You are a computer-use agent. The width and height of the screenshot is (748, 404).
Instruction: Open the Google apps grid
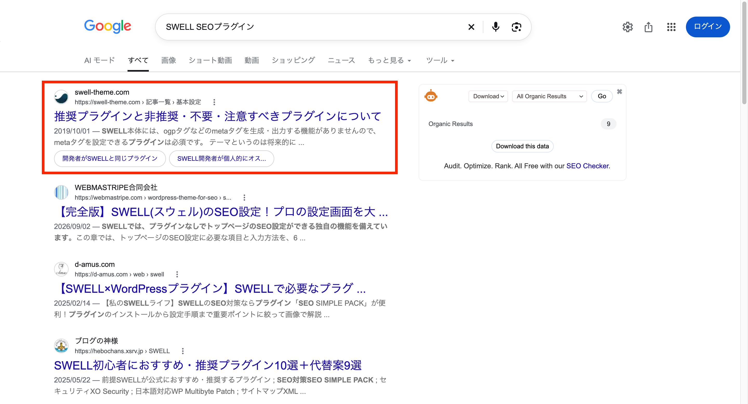click(x=671, y=27)
